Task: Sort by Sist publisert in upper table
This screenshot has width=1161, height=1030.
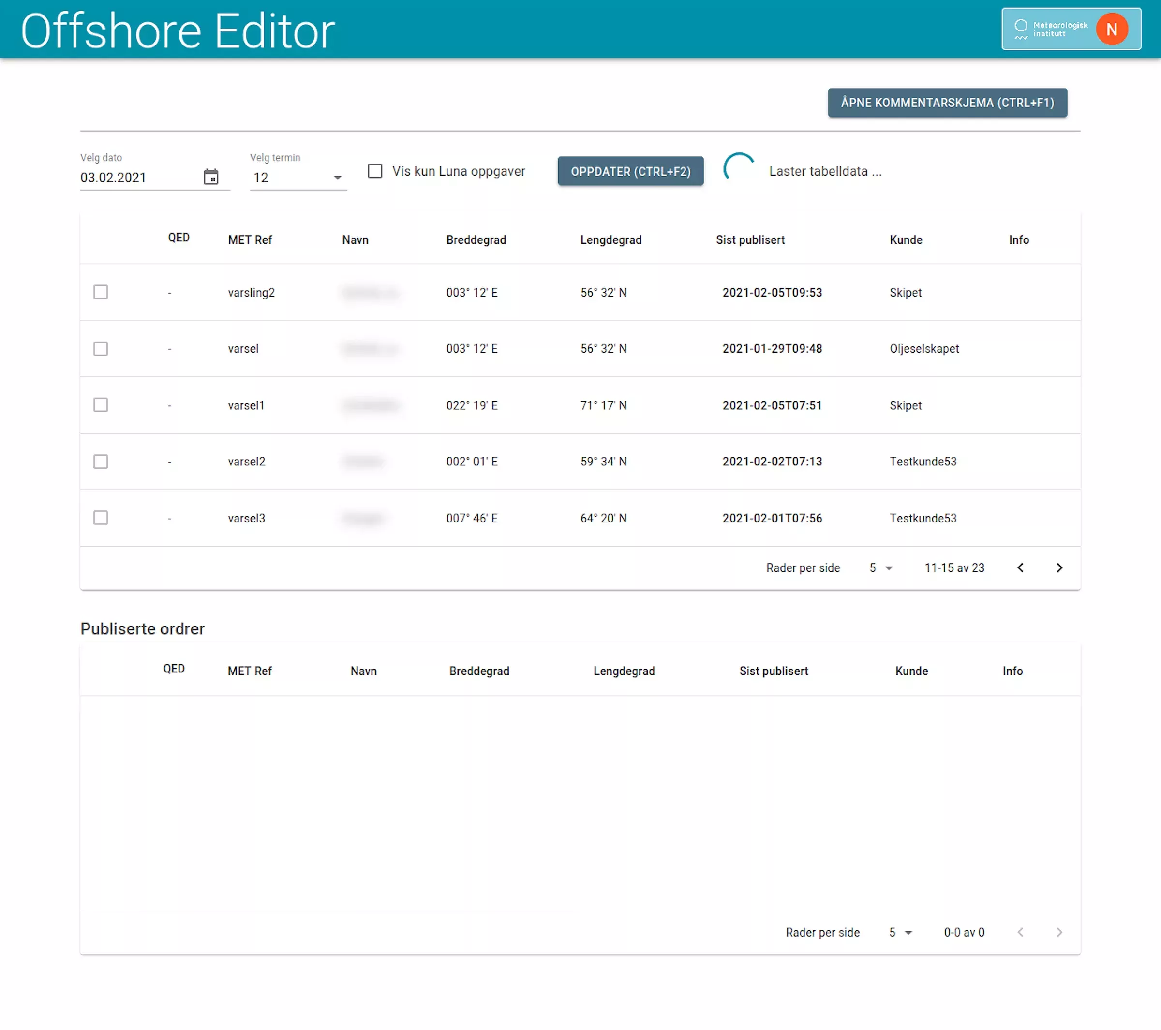Action: point(750,240)
